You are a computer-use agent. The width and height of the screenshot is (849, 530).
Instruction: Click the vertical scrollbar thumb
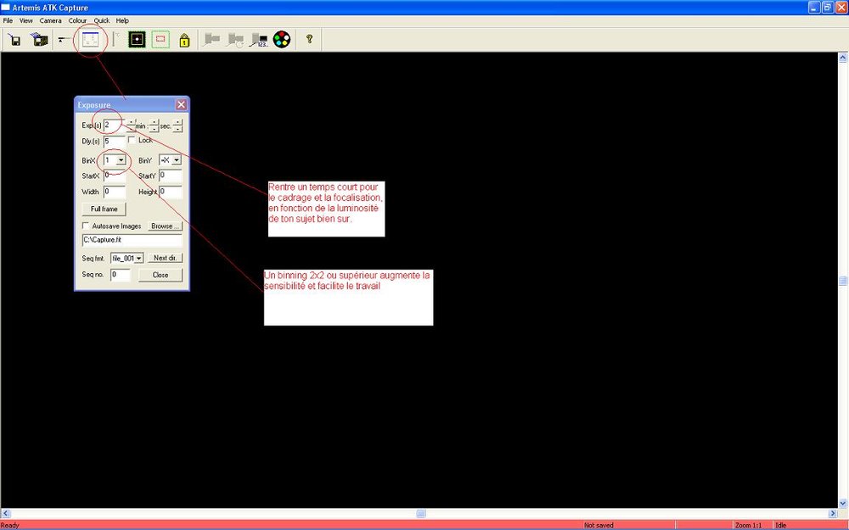coord(843,281)
